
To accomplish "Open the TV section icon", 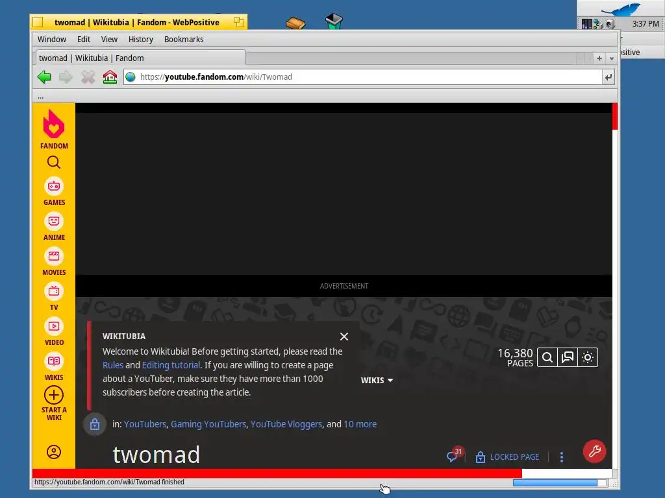I will (54, 291).
